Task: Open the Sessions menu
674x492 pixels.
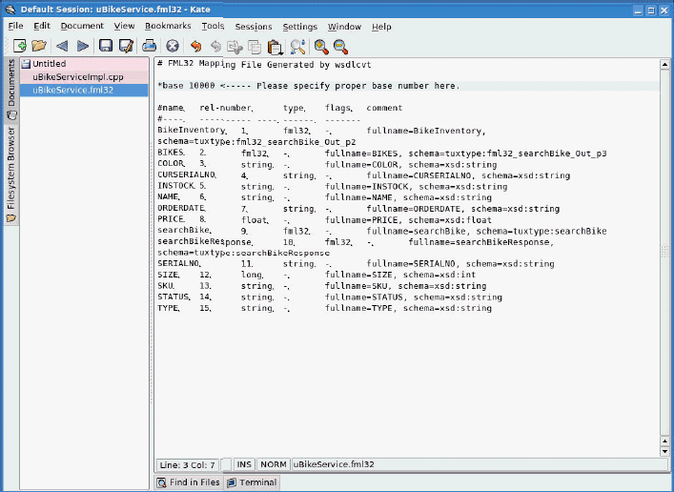Action: tap(253, 26)
